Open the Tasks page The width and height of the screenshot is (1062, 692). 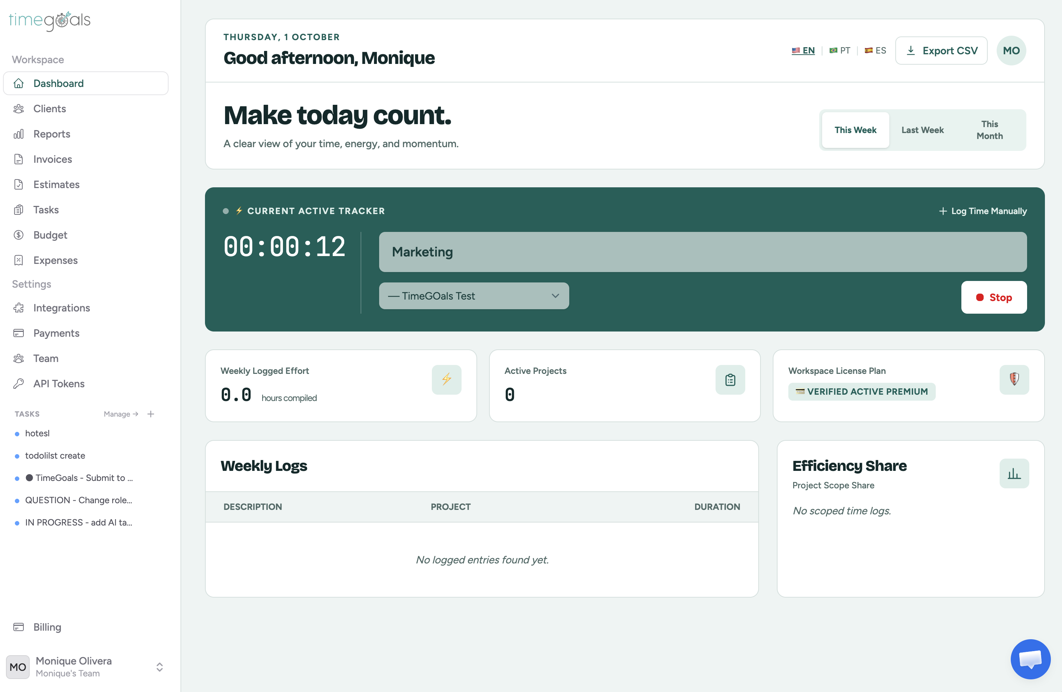tap(86, 210)
